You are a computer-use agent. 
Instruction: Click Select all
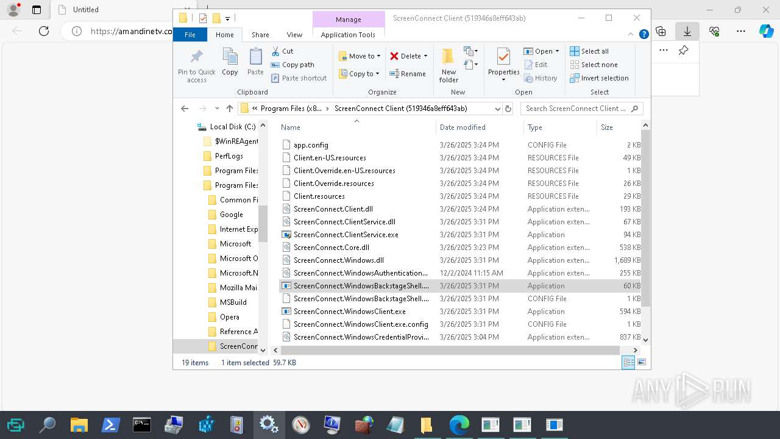click(589, 51)
